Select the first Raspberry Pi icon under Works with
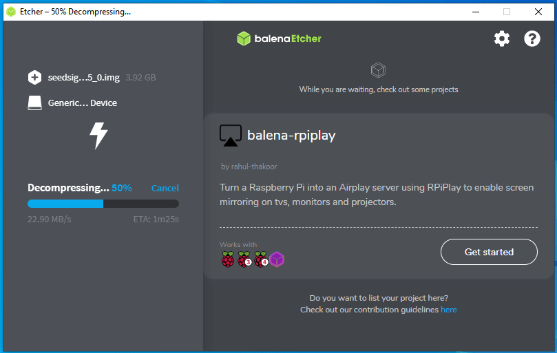This screenshot has height=353, width=557. coord(228,259)
